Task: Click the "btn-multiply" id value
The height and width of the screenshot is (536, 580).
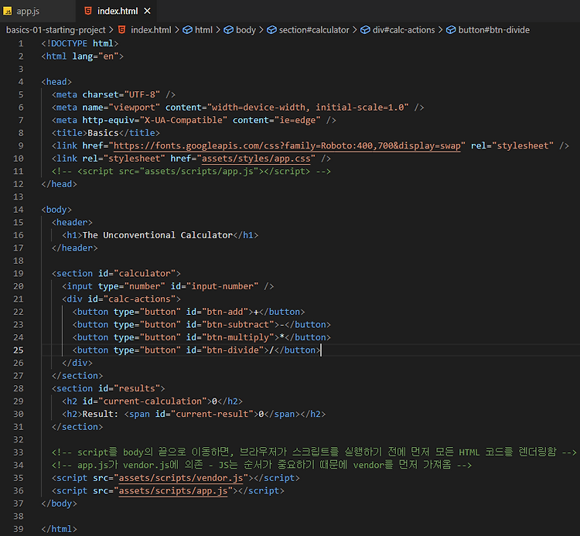Action: (238, 337)
